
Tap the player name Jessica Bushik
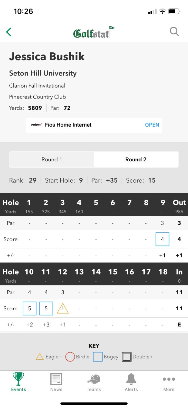click(47, 57)
